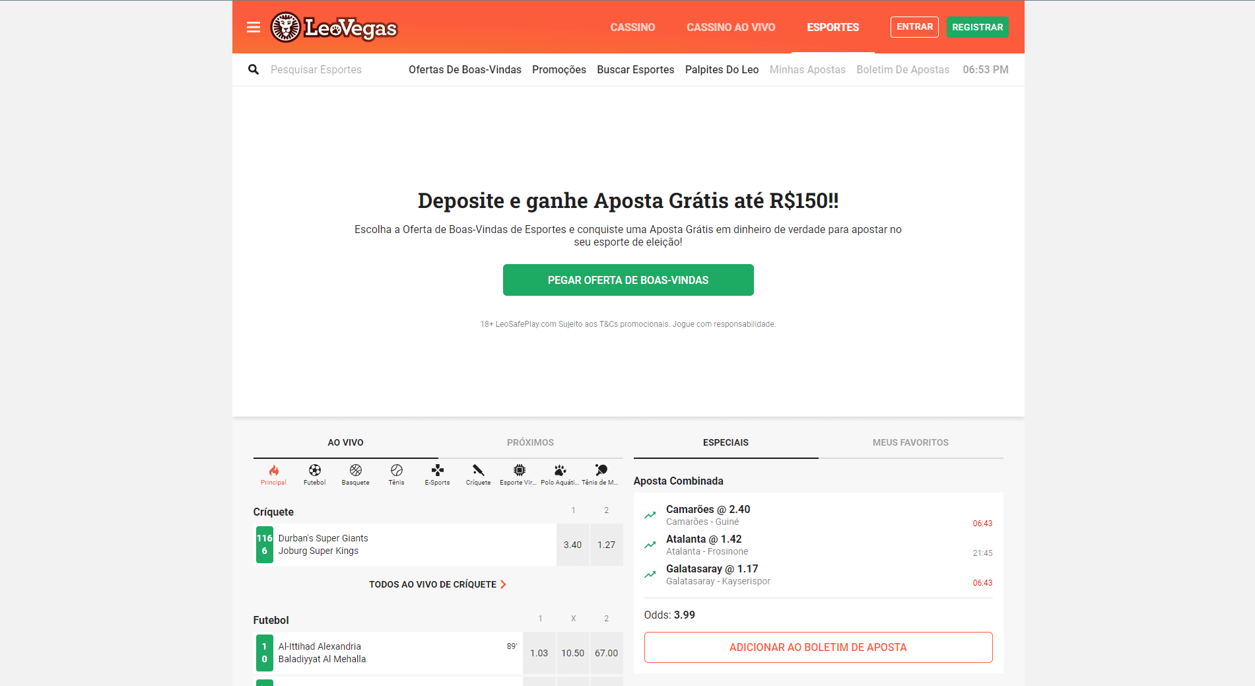Switch to the Ao Vivo tab
This screenshot has width=1255, height=686.
[346, 442]
